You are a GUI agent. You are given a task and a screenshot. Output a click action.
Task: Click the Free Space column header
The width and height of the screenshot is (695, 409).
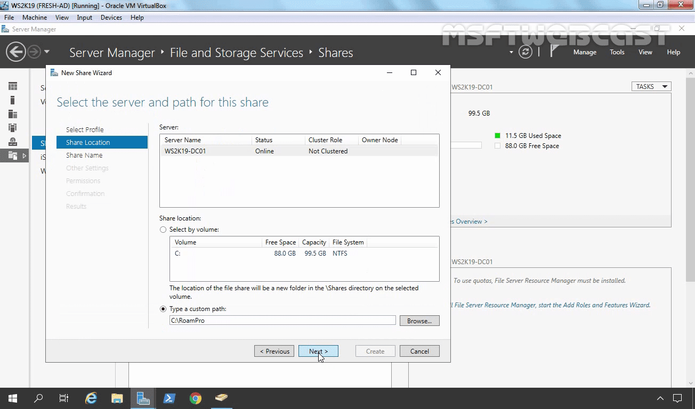[x=280, y=242]
